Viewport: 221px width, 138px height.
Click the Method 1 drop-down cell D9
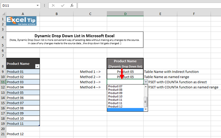coord(125,71)
